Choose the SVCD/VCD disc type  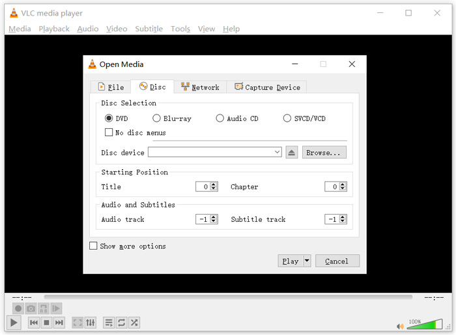coord(287,118)
